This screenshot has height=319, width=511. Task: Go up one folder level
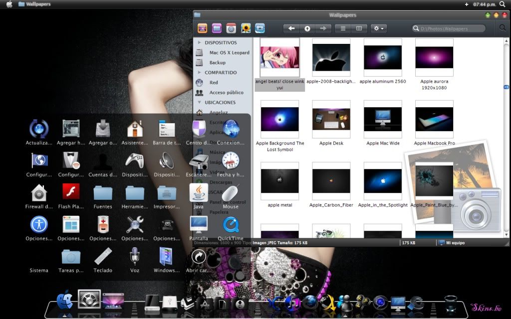pos(307,28)
